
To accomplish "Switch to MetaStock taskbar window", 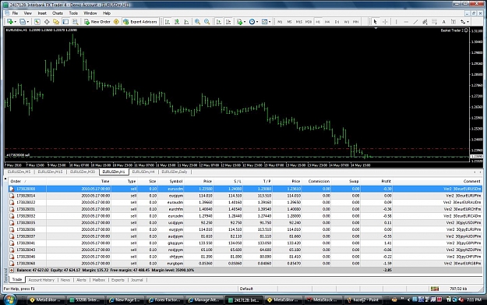I will (322, 300).
